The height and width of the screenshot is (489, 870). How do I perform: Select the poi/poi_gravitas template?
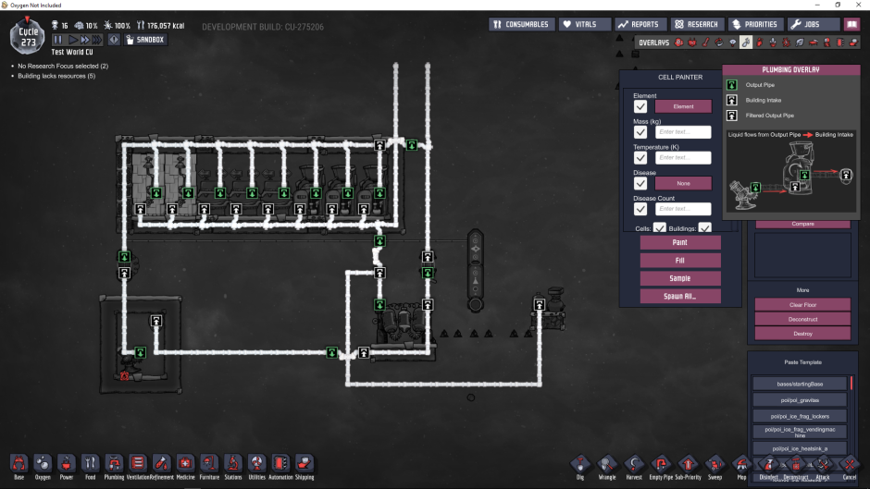point(800,399)
